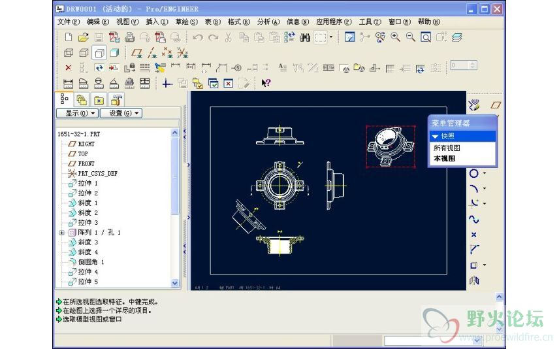Click the arc sketch tool icon

click(x=474, y=188)
